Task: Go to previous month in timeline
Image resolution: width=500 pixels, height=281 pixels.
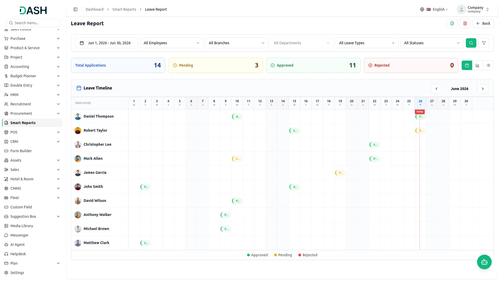Action: click(x=436, y=89)
